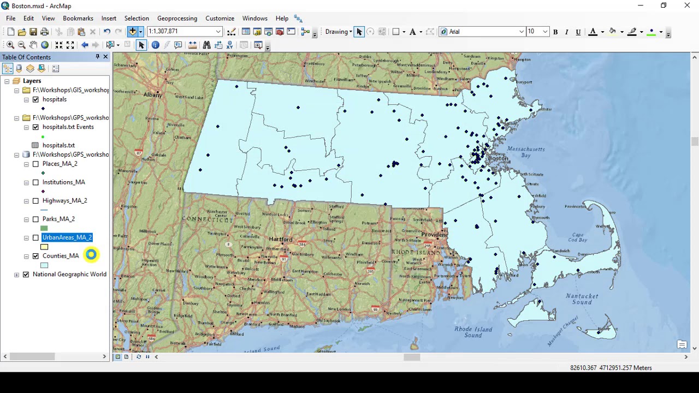The height and width of the screenshot is (393, 699).
Task: Select the Measure ruler tool
Action: coord(192,45)
